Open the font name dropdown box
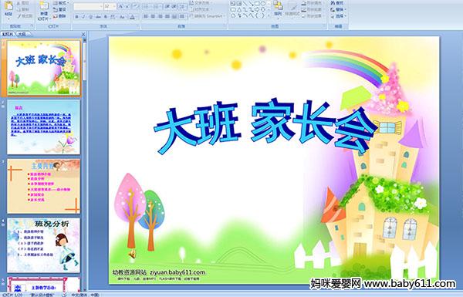Image resolution: width=463 pixels, height=297 pixels. (88, 6)
